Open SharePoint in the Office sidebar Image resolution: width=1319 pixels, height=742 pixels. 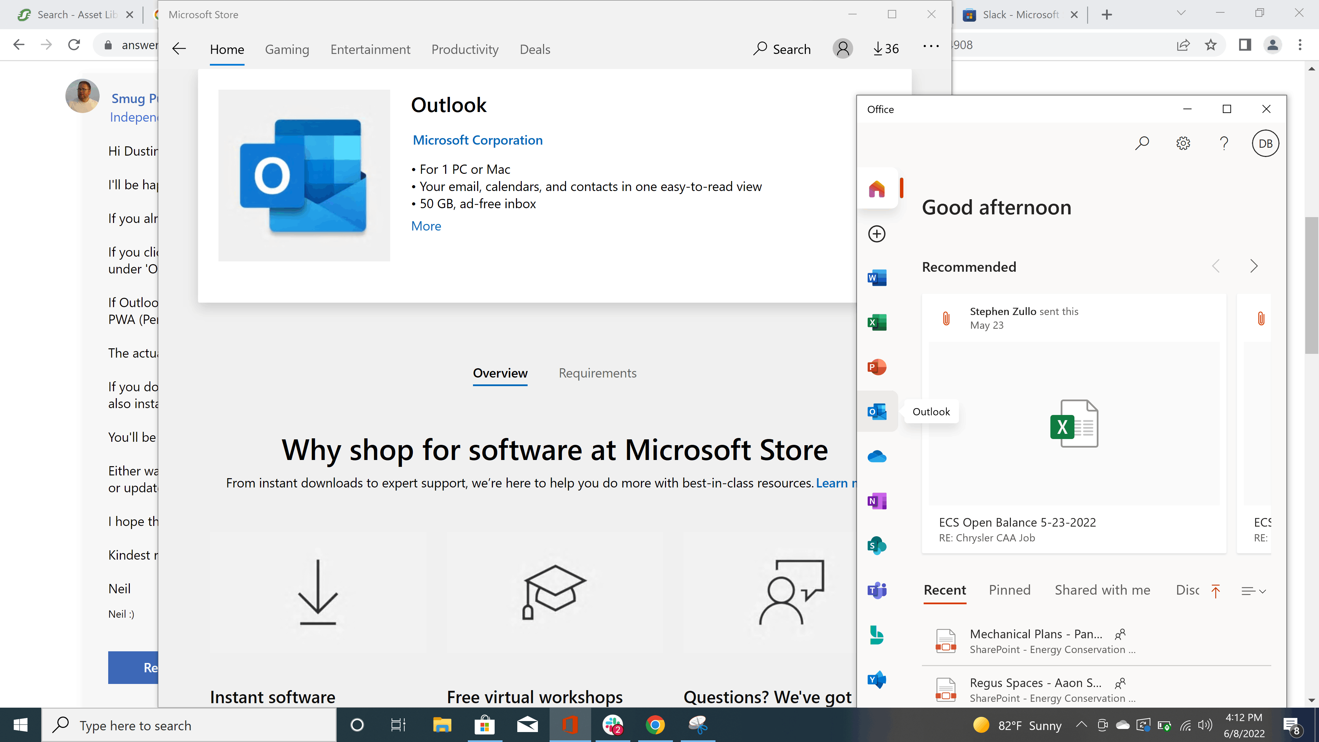pyautogui.click(x=877, y=546)
